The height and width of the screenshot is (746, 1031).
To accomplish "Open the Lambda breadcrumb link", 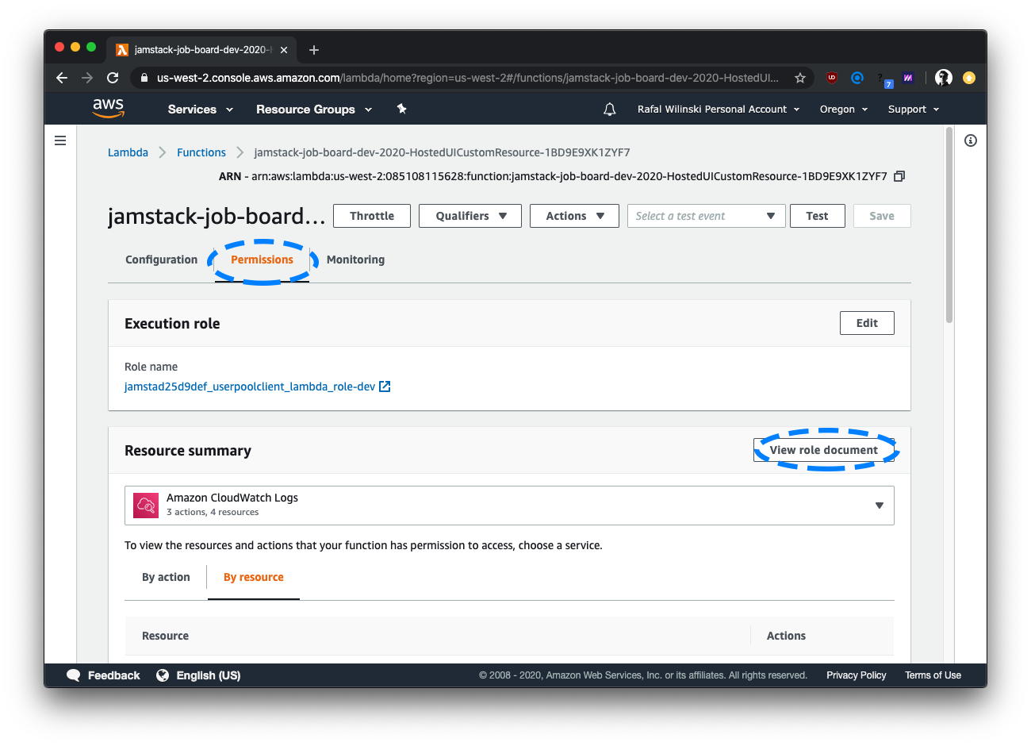I will point(128,152).
